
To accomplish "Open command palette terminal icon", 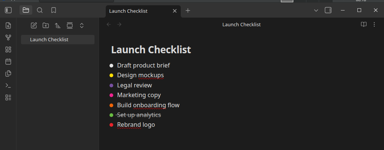I will 8,85.
